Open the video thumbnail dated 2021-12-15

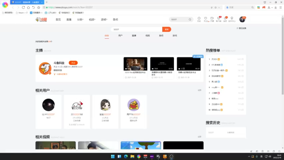[162, 64]
